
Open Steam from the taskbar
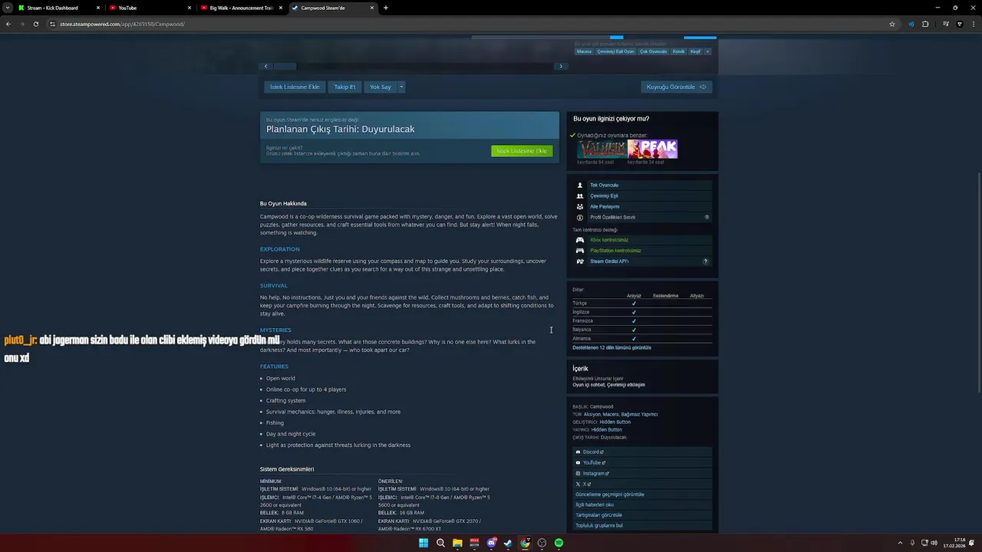508,543
